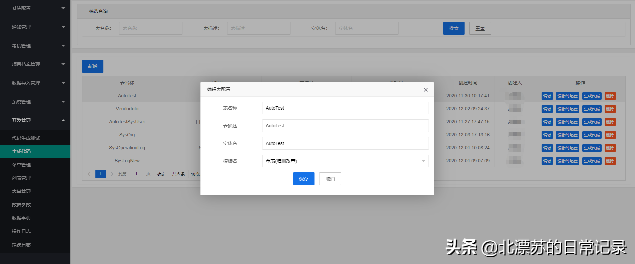Expand the 通知管理 sidebar menu
This screenshot has height=264, width=635.
[x=35, y=27]
